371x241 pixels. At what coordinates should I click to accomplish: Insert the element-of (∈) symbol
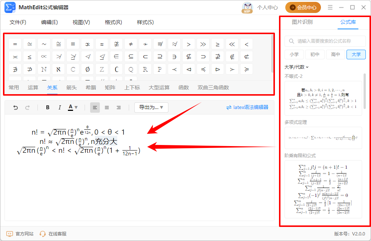(116, 57)
